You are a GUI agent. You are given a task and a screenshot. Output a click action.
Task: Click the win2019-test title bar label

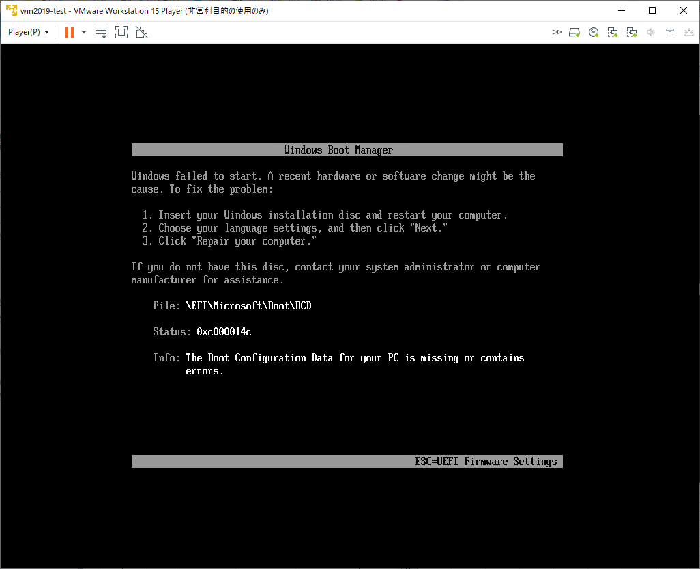coord(44,10)
